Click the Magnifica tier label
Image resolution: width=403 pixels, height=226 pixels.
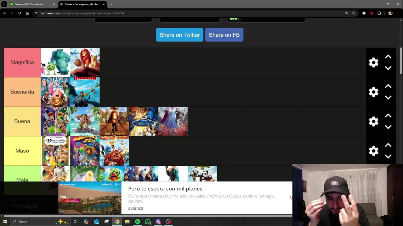pos(22,62)
